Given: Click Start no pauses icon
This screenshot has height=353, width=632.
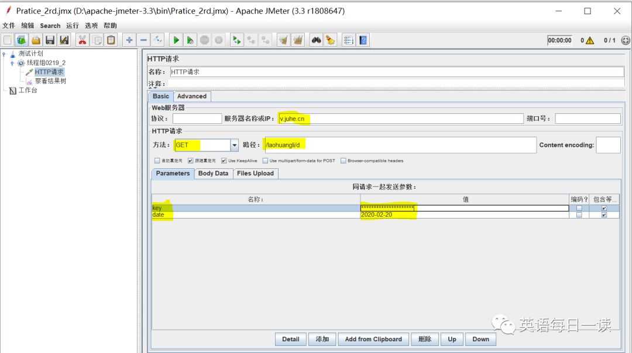Looking at the screenshot, I should (x=190, y=40).
